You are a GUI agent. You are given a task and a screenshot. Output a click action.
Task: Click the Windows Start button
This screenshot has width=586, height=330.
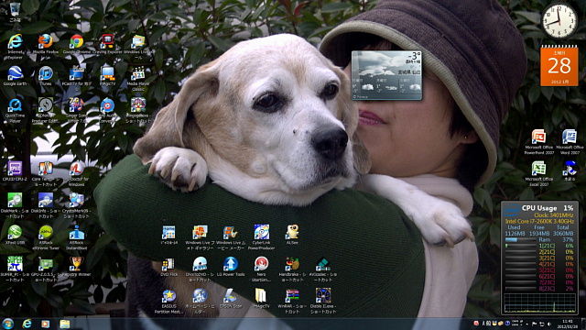point(8,324)
